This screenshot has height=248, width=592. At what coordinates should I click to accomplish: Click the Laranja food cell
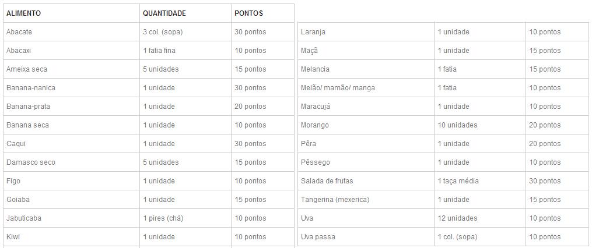click(313, 32)
